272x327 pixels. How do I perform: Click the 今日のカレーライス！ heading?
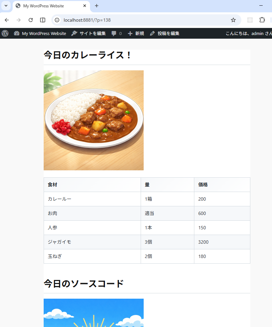pyautogui.click(x=88, y=55)
